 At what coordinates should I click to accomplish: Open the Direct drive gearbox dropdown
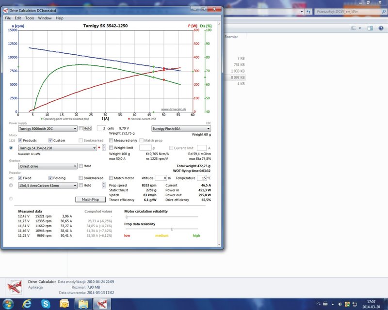48,166
